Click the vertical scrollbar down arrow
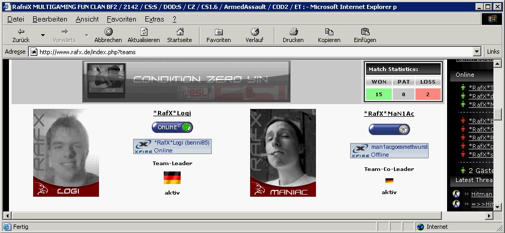This screenshot has width=505, height=233. (x=498, y=207)
